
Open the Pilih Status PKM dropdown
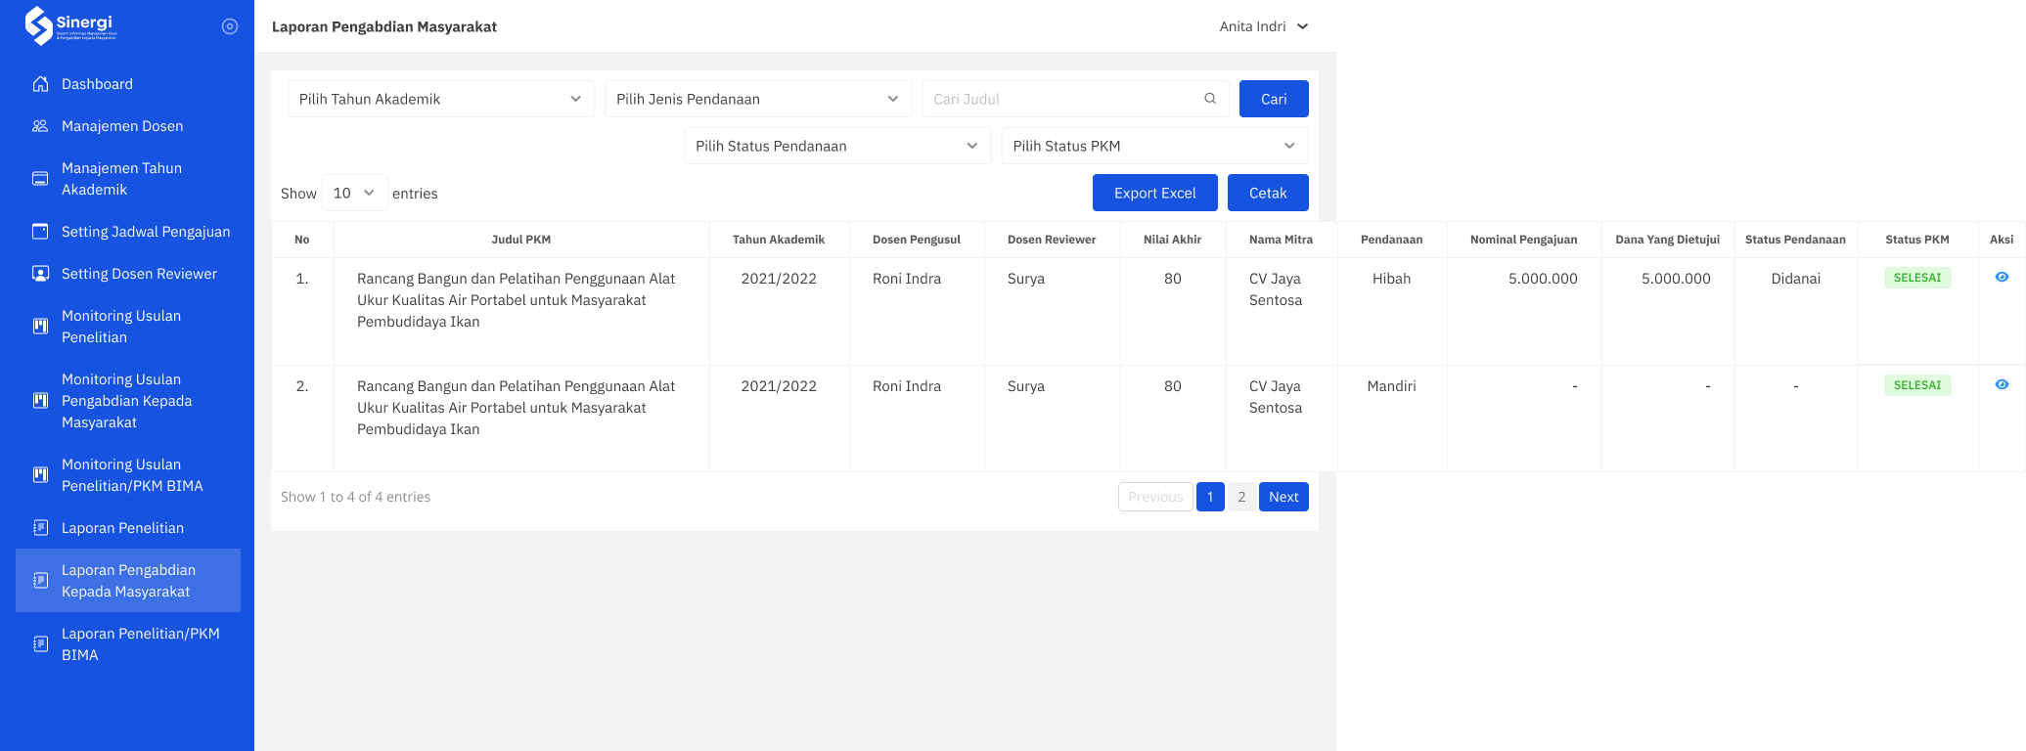point(1154,146)
